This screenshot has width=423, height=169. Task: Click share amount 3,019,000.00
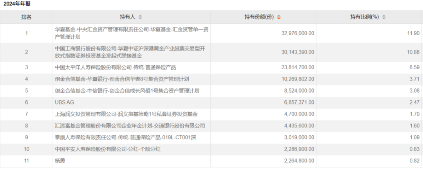point(298,138)
